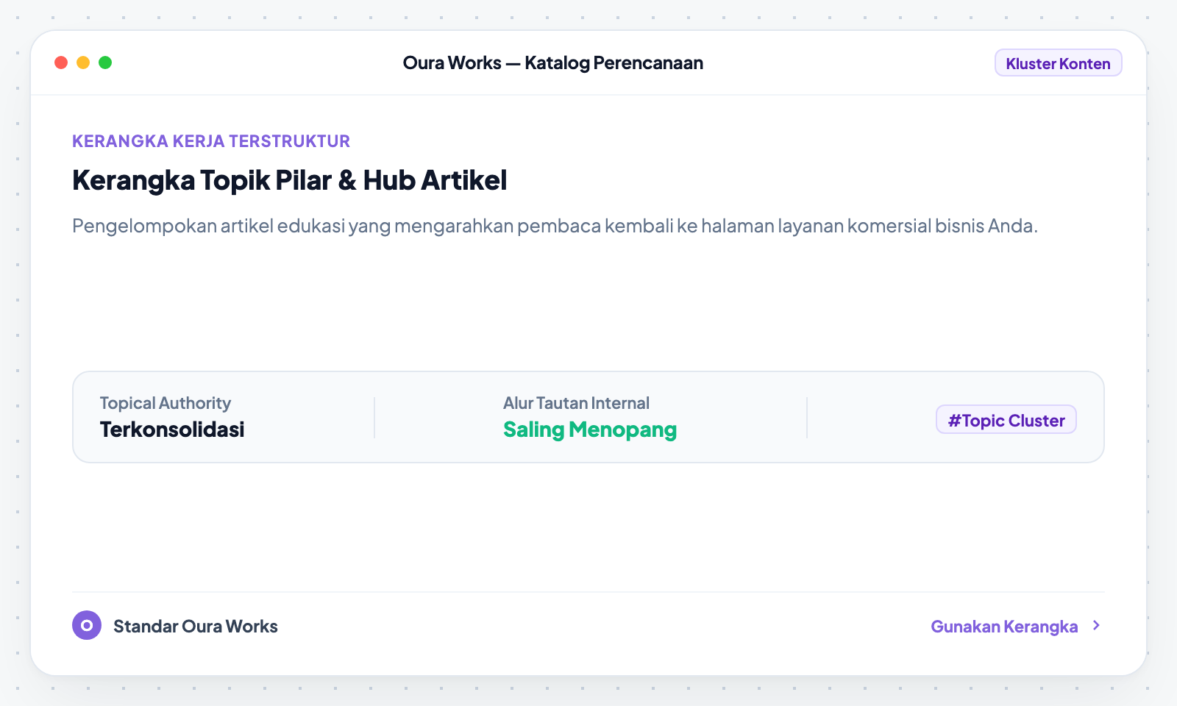The image size is (1177, 706).
Task: Click the Terkonsolidasi value
Action: [172, 429]
